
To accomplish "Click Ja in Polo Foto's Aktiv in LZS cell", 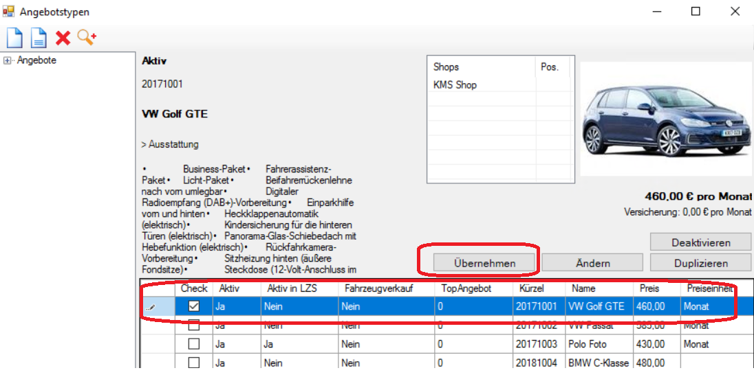I will coord(299,344).
